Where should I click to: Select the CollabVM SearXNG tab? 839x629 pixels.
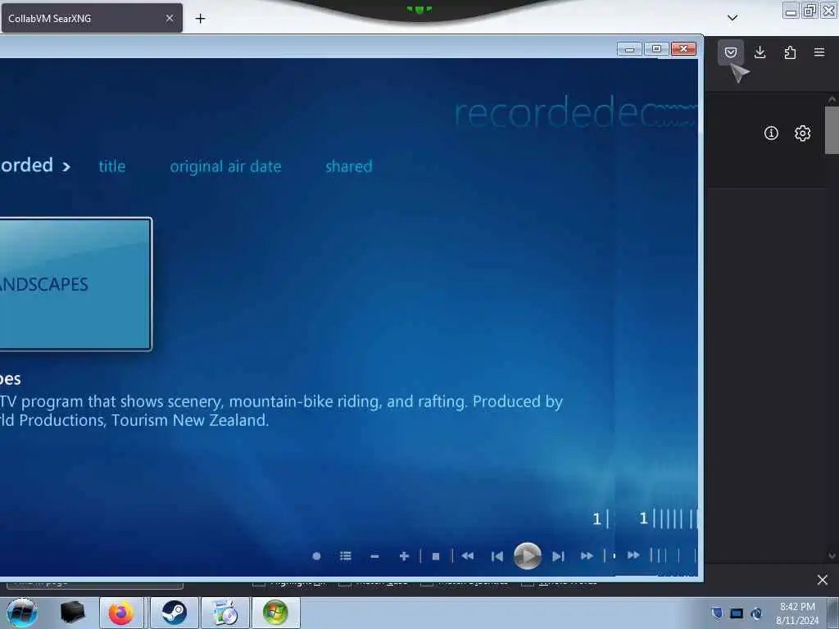[x=92, y=18]
